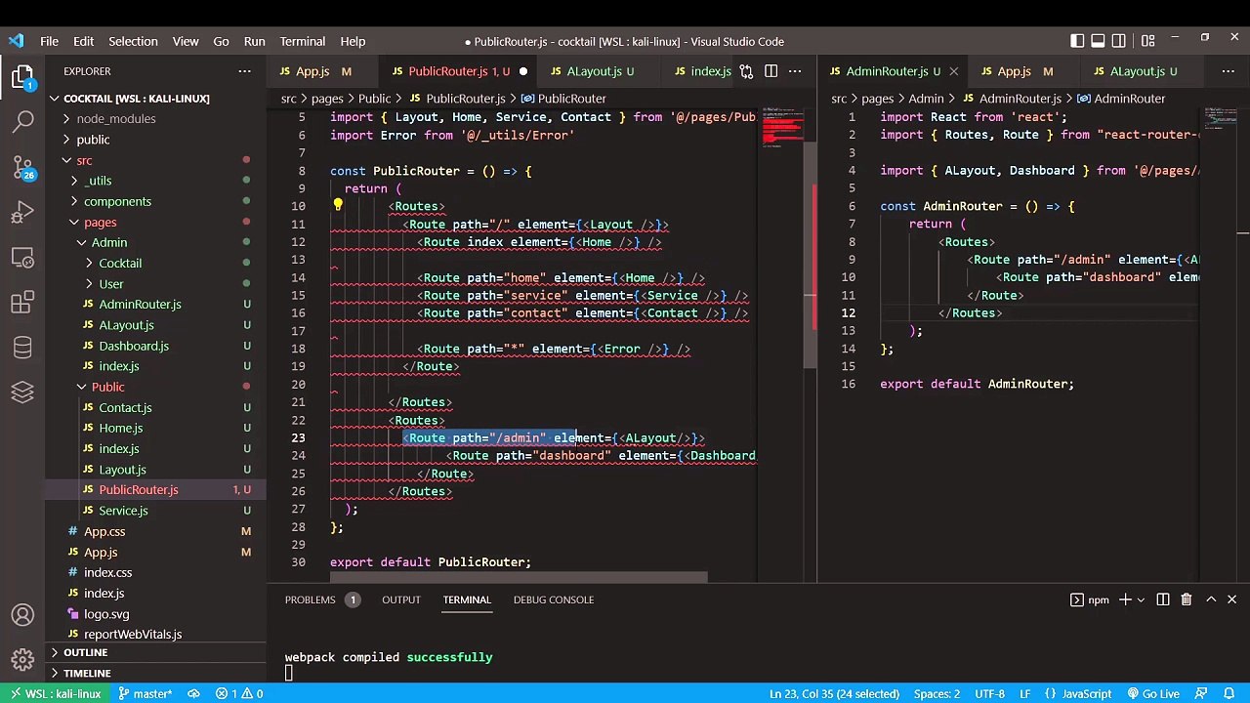
Task: Expand the components folder
Action: click(x=117, y=201)
